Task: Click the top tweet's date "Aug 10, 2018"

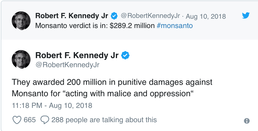Action: [206, 16]
